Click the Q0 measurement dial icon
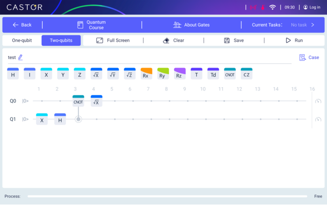 click(318, 101)
